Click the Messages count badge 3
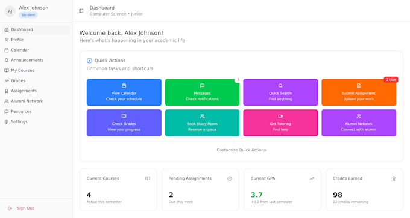 click(238, 80)
